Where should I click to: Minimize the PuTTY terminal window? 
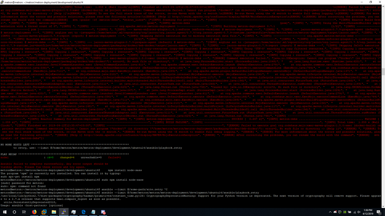361,2
